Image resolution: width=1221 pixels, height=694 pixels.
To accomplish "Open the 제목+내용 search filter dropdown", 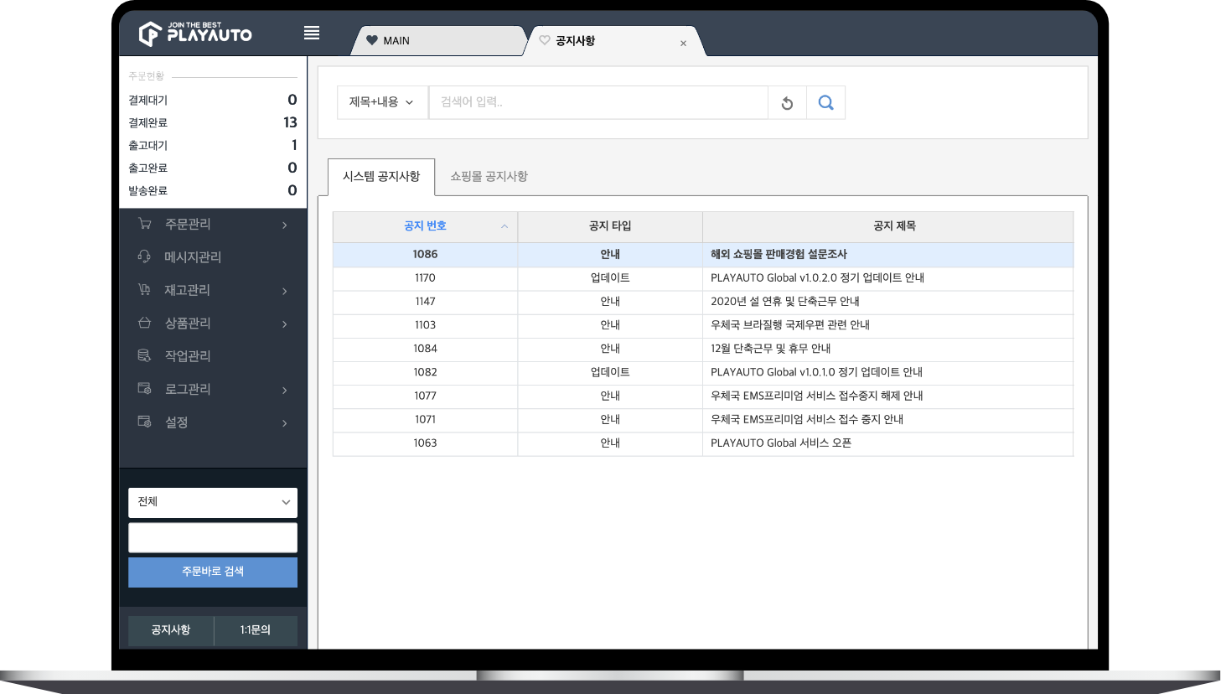I will (382, 102).
